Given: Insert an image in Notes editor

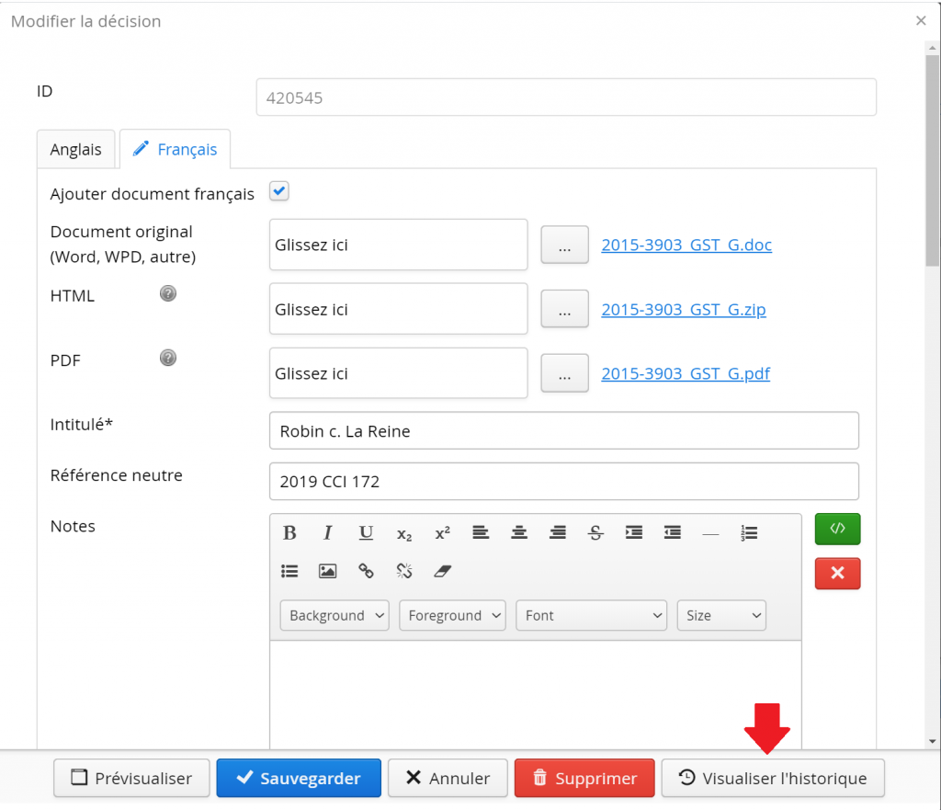Looking at the screenshot, I should point(327,571).
